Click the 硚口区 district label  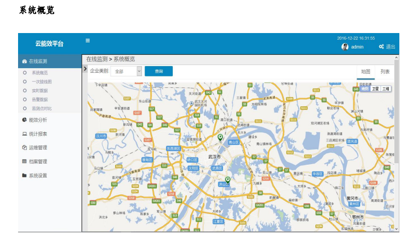(x=192, y=160)
